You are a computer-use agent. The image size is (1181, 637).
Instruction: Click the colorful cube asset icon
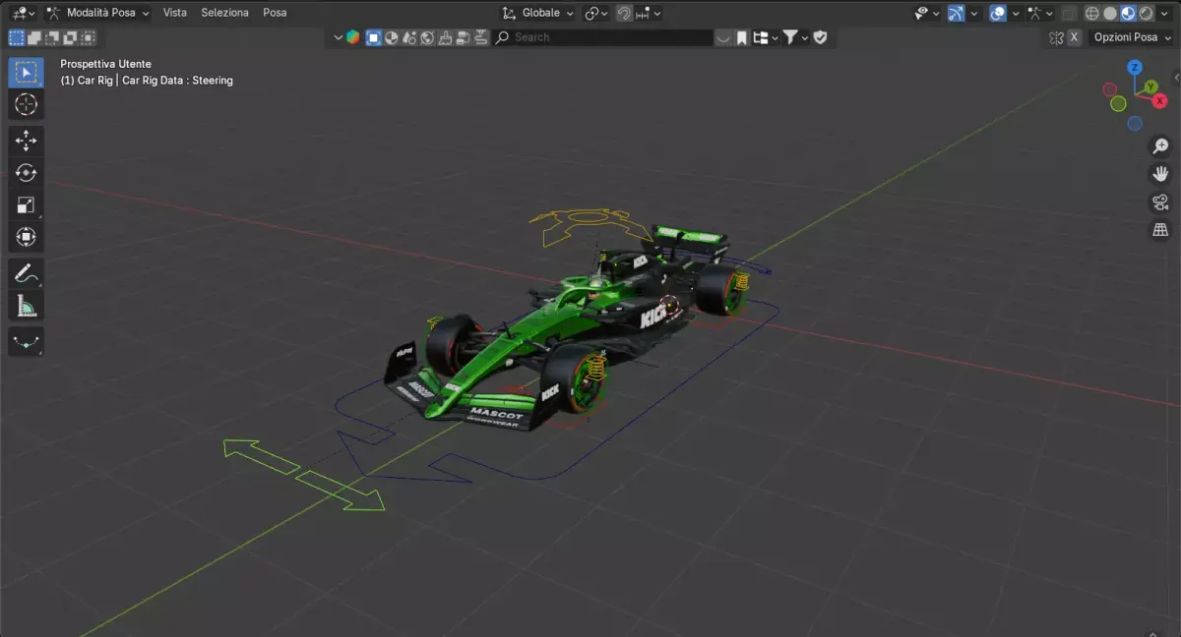[353, 37]
